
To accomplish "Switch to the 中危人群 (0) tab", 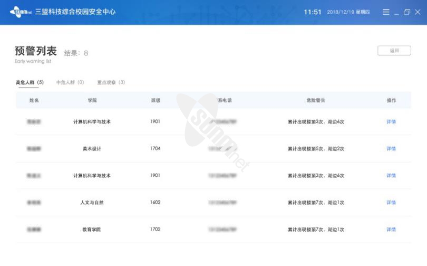I will pos(70,82).
